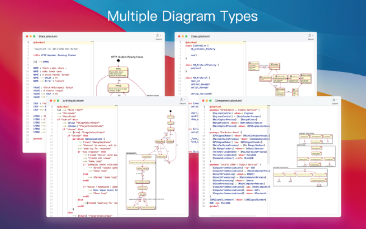Open Export menu in the Component.plantuml window

tap(335, 101)
